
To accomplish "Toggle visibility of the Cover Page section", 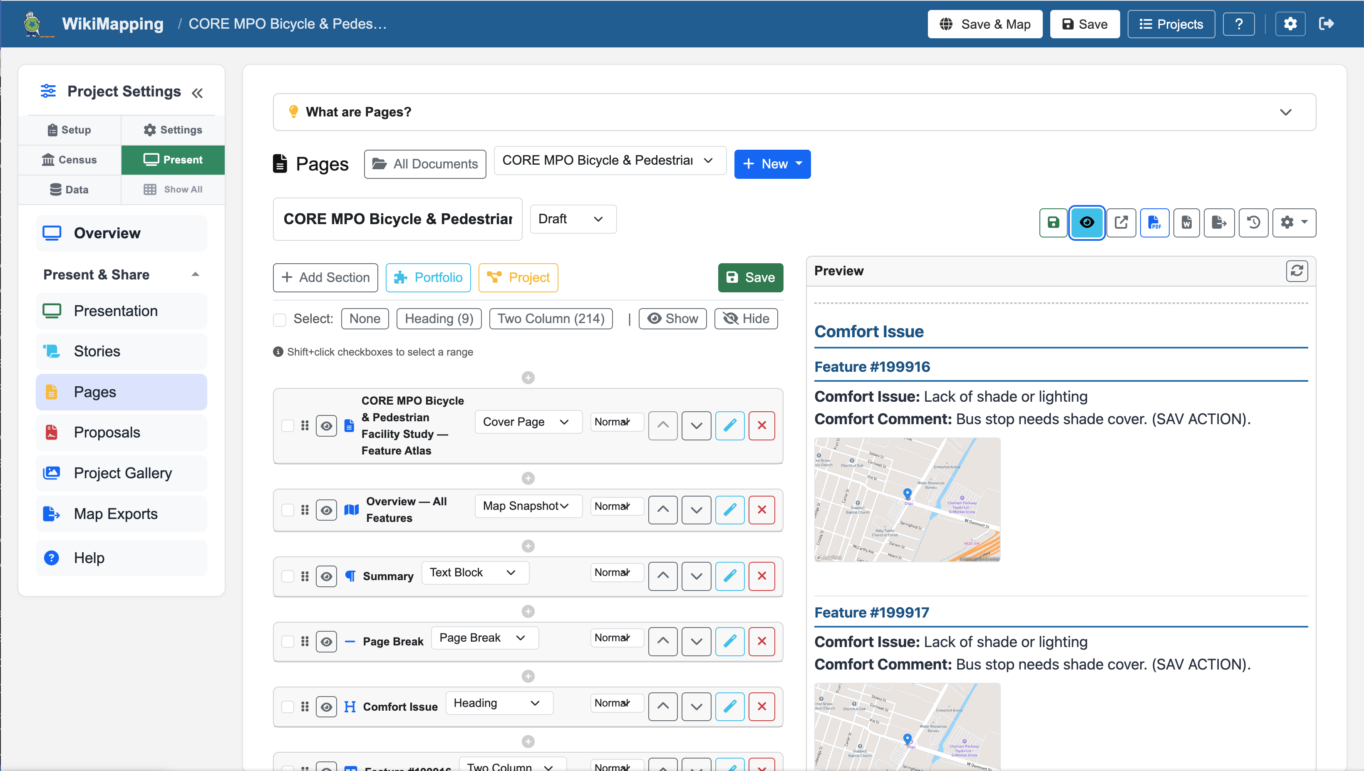I will pos(326,425).
